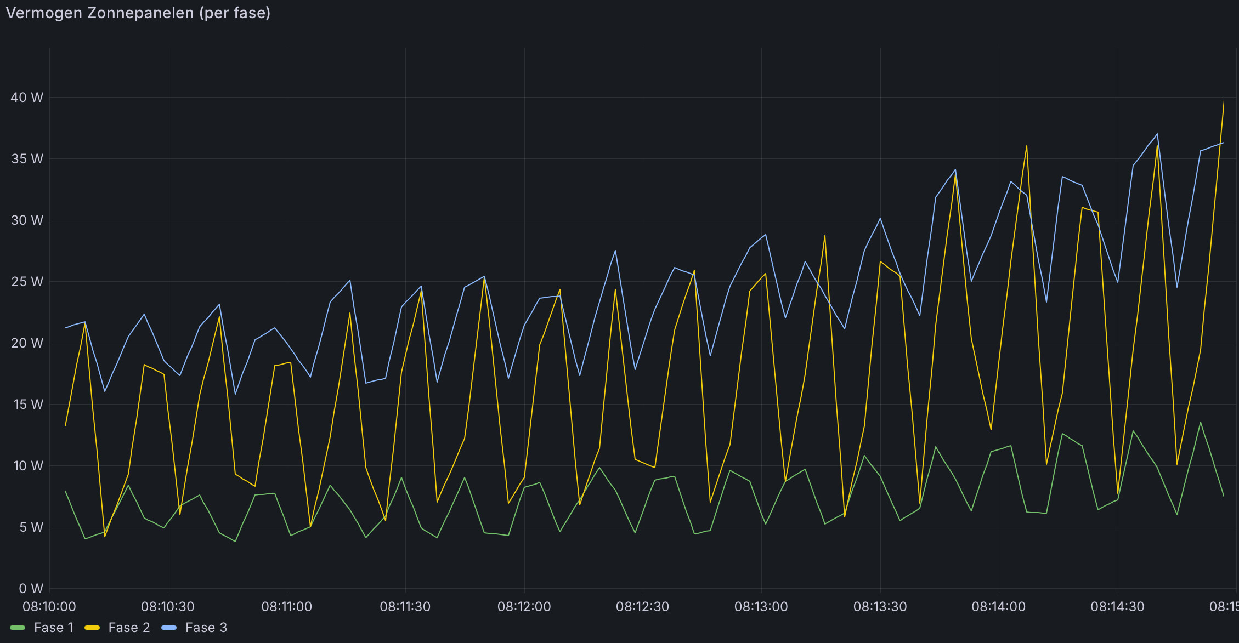The width and height of the screenshot is (1239, 643).
Task: Click the 08:13:30 time axis label
Action: coord(880,607)
